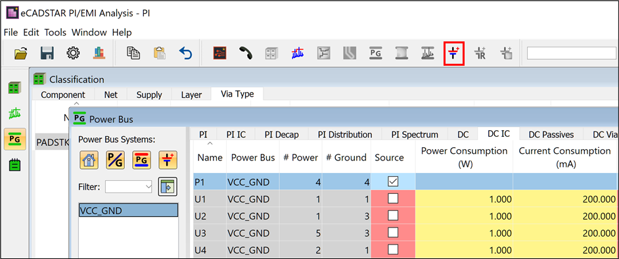Click the red-blue spectrum toolbar icon
Viewport: 619px width, 259px height.
click(x=298, y=53)
